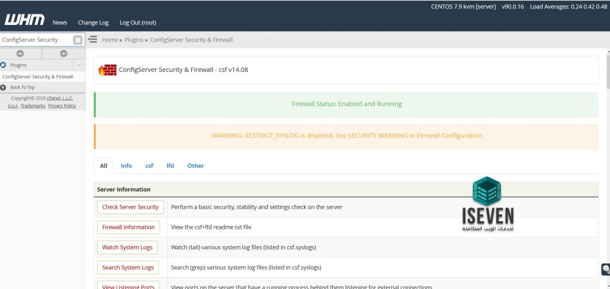Switch to the Info tab
Image resolution: width=610 pixels, height=289 pixels.
[x=126, y=165]
